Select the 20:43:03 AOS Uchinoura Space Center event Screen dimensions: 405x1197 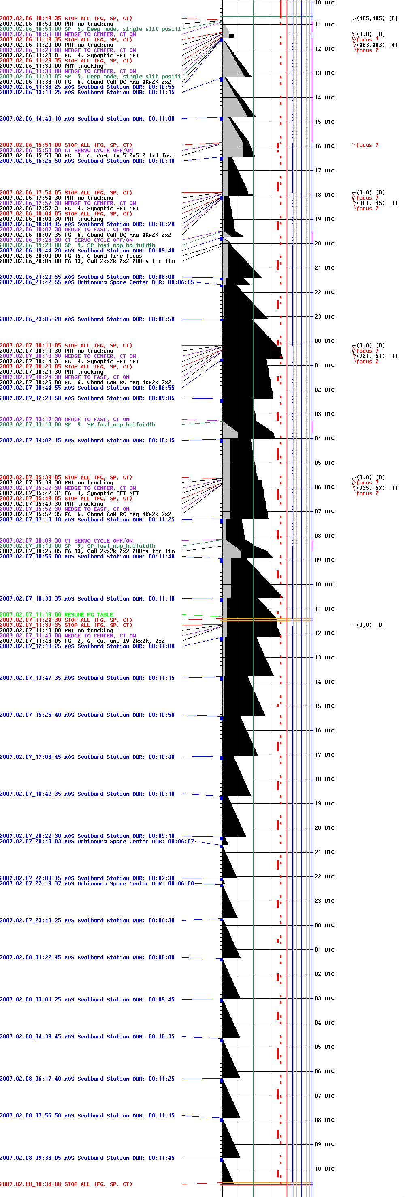96,842
